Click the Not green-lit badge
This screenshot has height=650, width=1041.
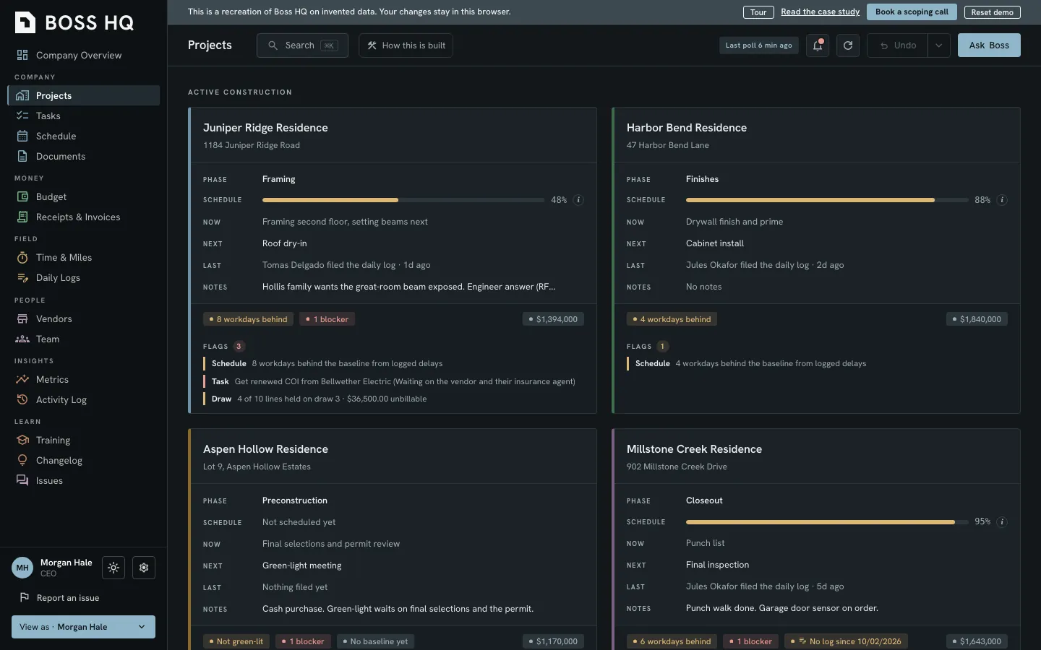(236, 641)
